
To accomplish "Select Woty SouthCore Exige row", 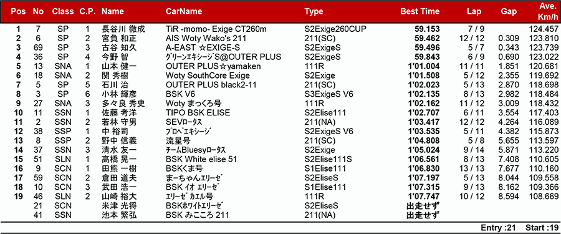I will (280, 76).
